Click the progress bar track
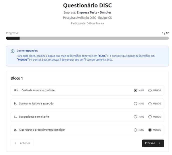This screenshot has height=155, width=172. pos(87,38)
